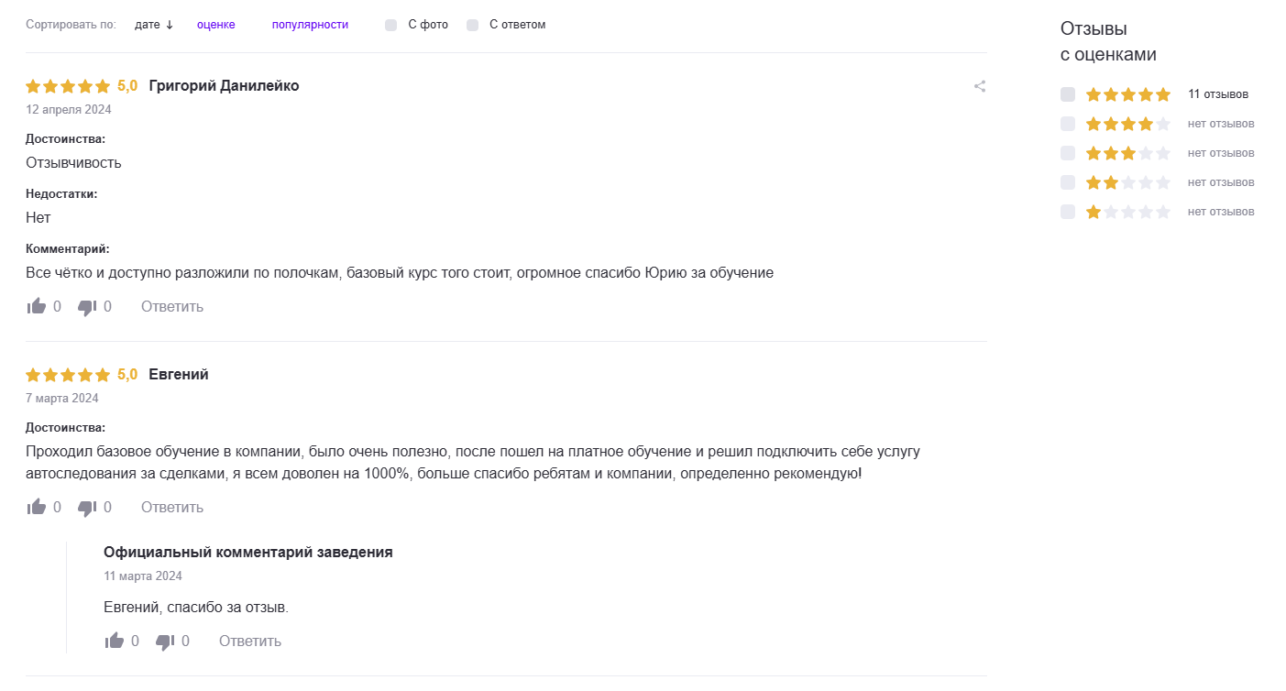Screen dimensions: 1286x691
Task: Click the three-star rating row stars
Action: click(1128, 153)
